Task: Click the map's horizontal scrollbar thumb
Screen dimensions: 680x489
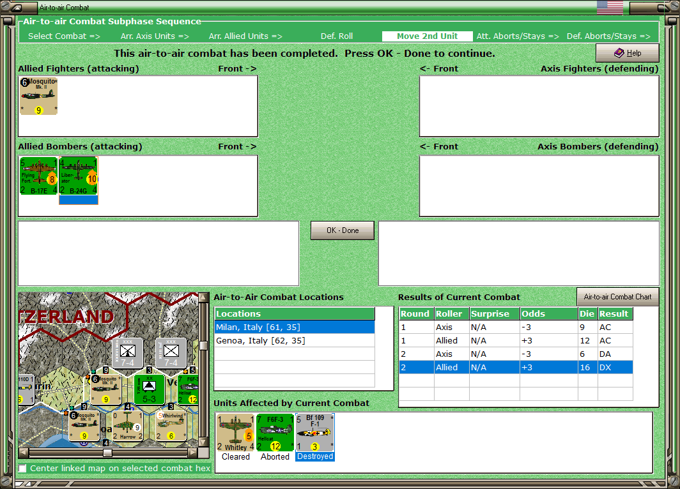Action: pyautogui.click(x=107, y=453)
